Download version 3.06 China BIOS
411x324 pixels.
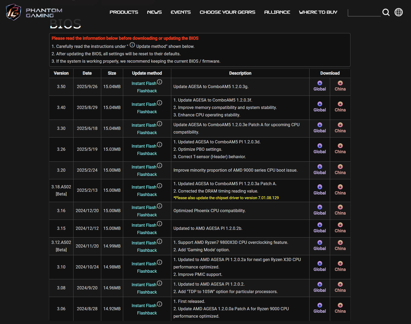click(x=340, y=308)
